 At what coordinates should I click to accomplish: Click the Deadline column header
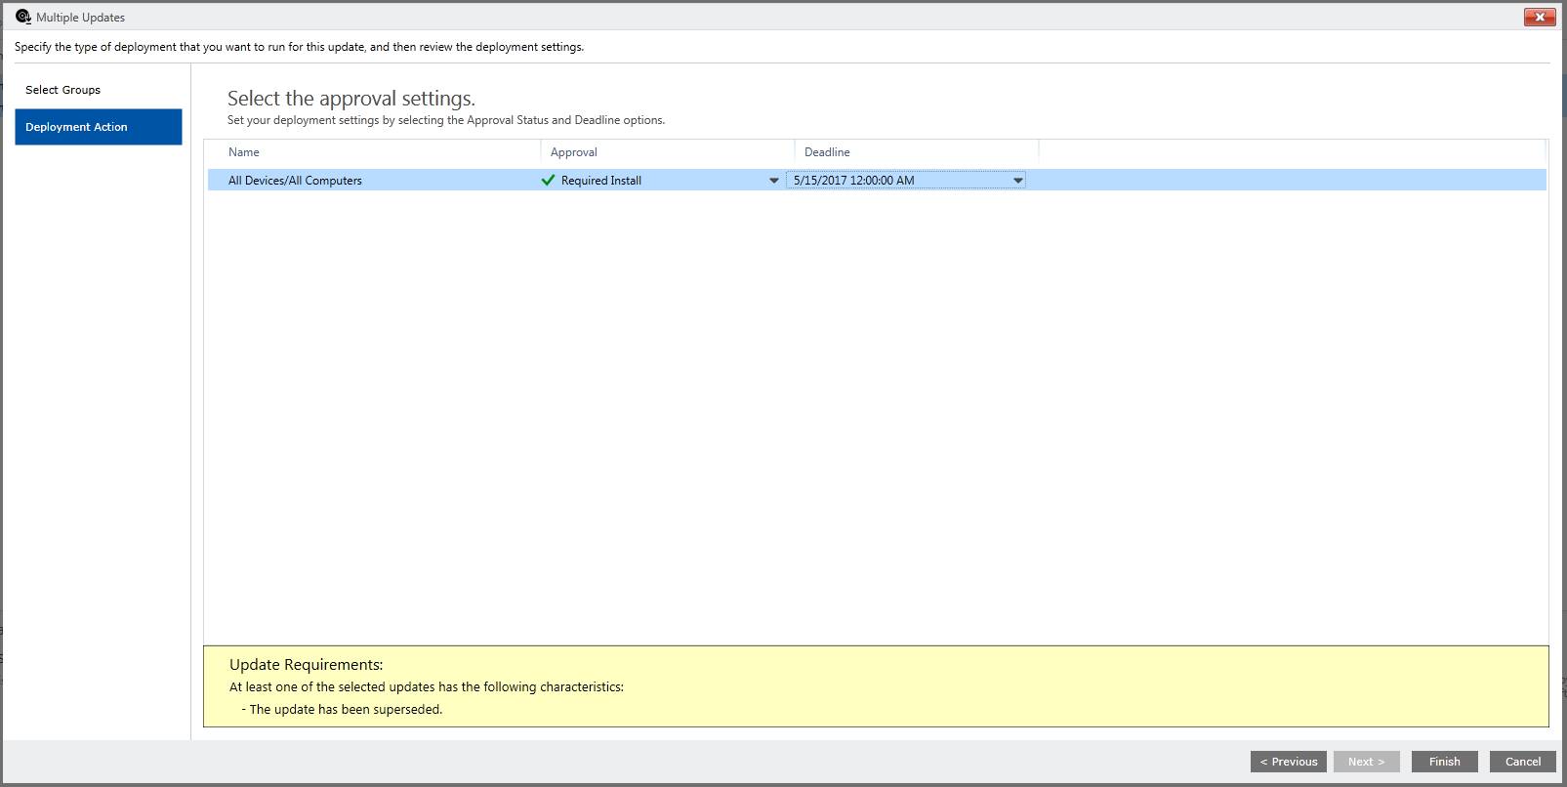(827, 152)
